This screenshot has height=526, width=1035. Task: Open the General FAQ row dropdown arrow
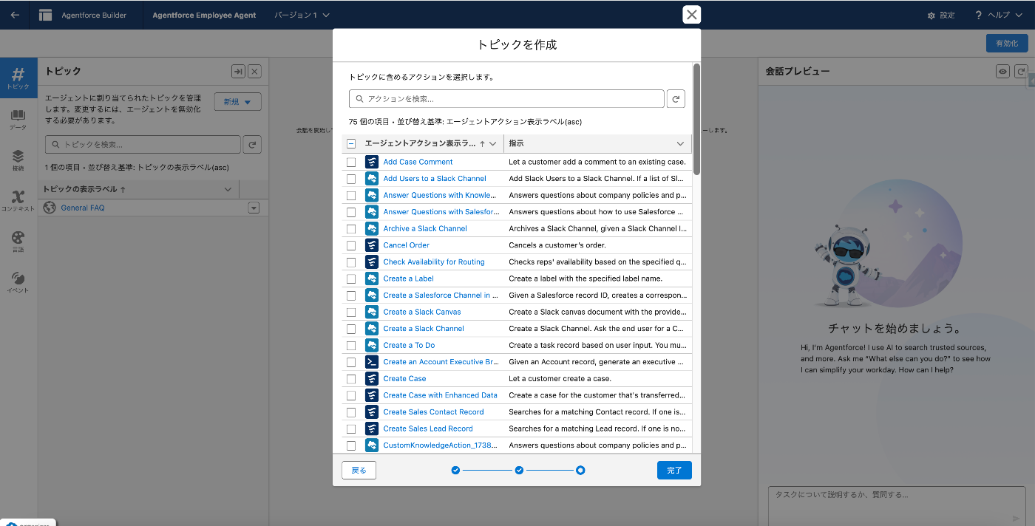click(254, 208)
